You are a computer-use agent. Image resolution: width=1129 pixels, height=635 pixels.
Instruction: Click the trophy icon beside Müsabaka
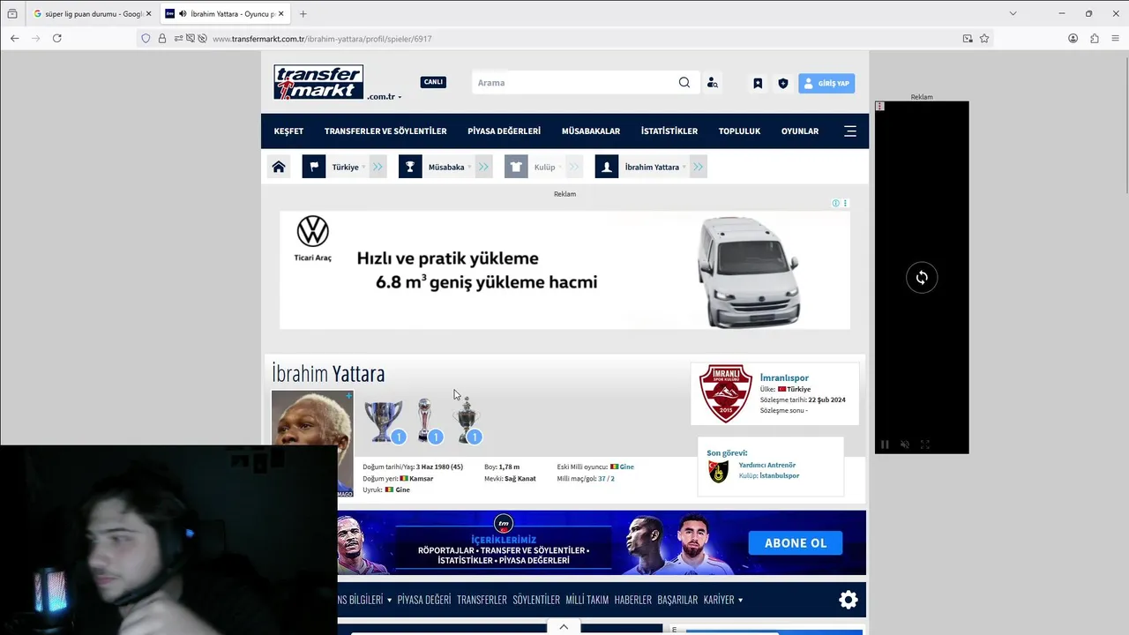pos(410,167)
